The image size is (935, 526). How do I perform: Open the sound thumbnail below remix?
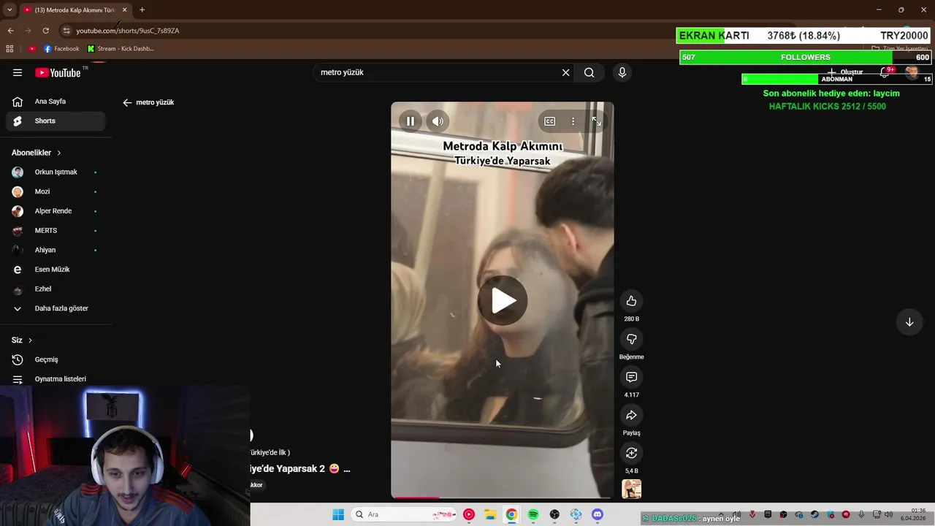point(632,489)
